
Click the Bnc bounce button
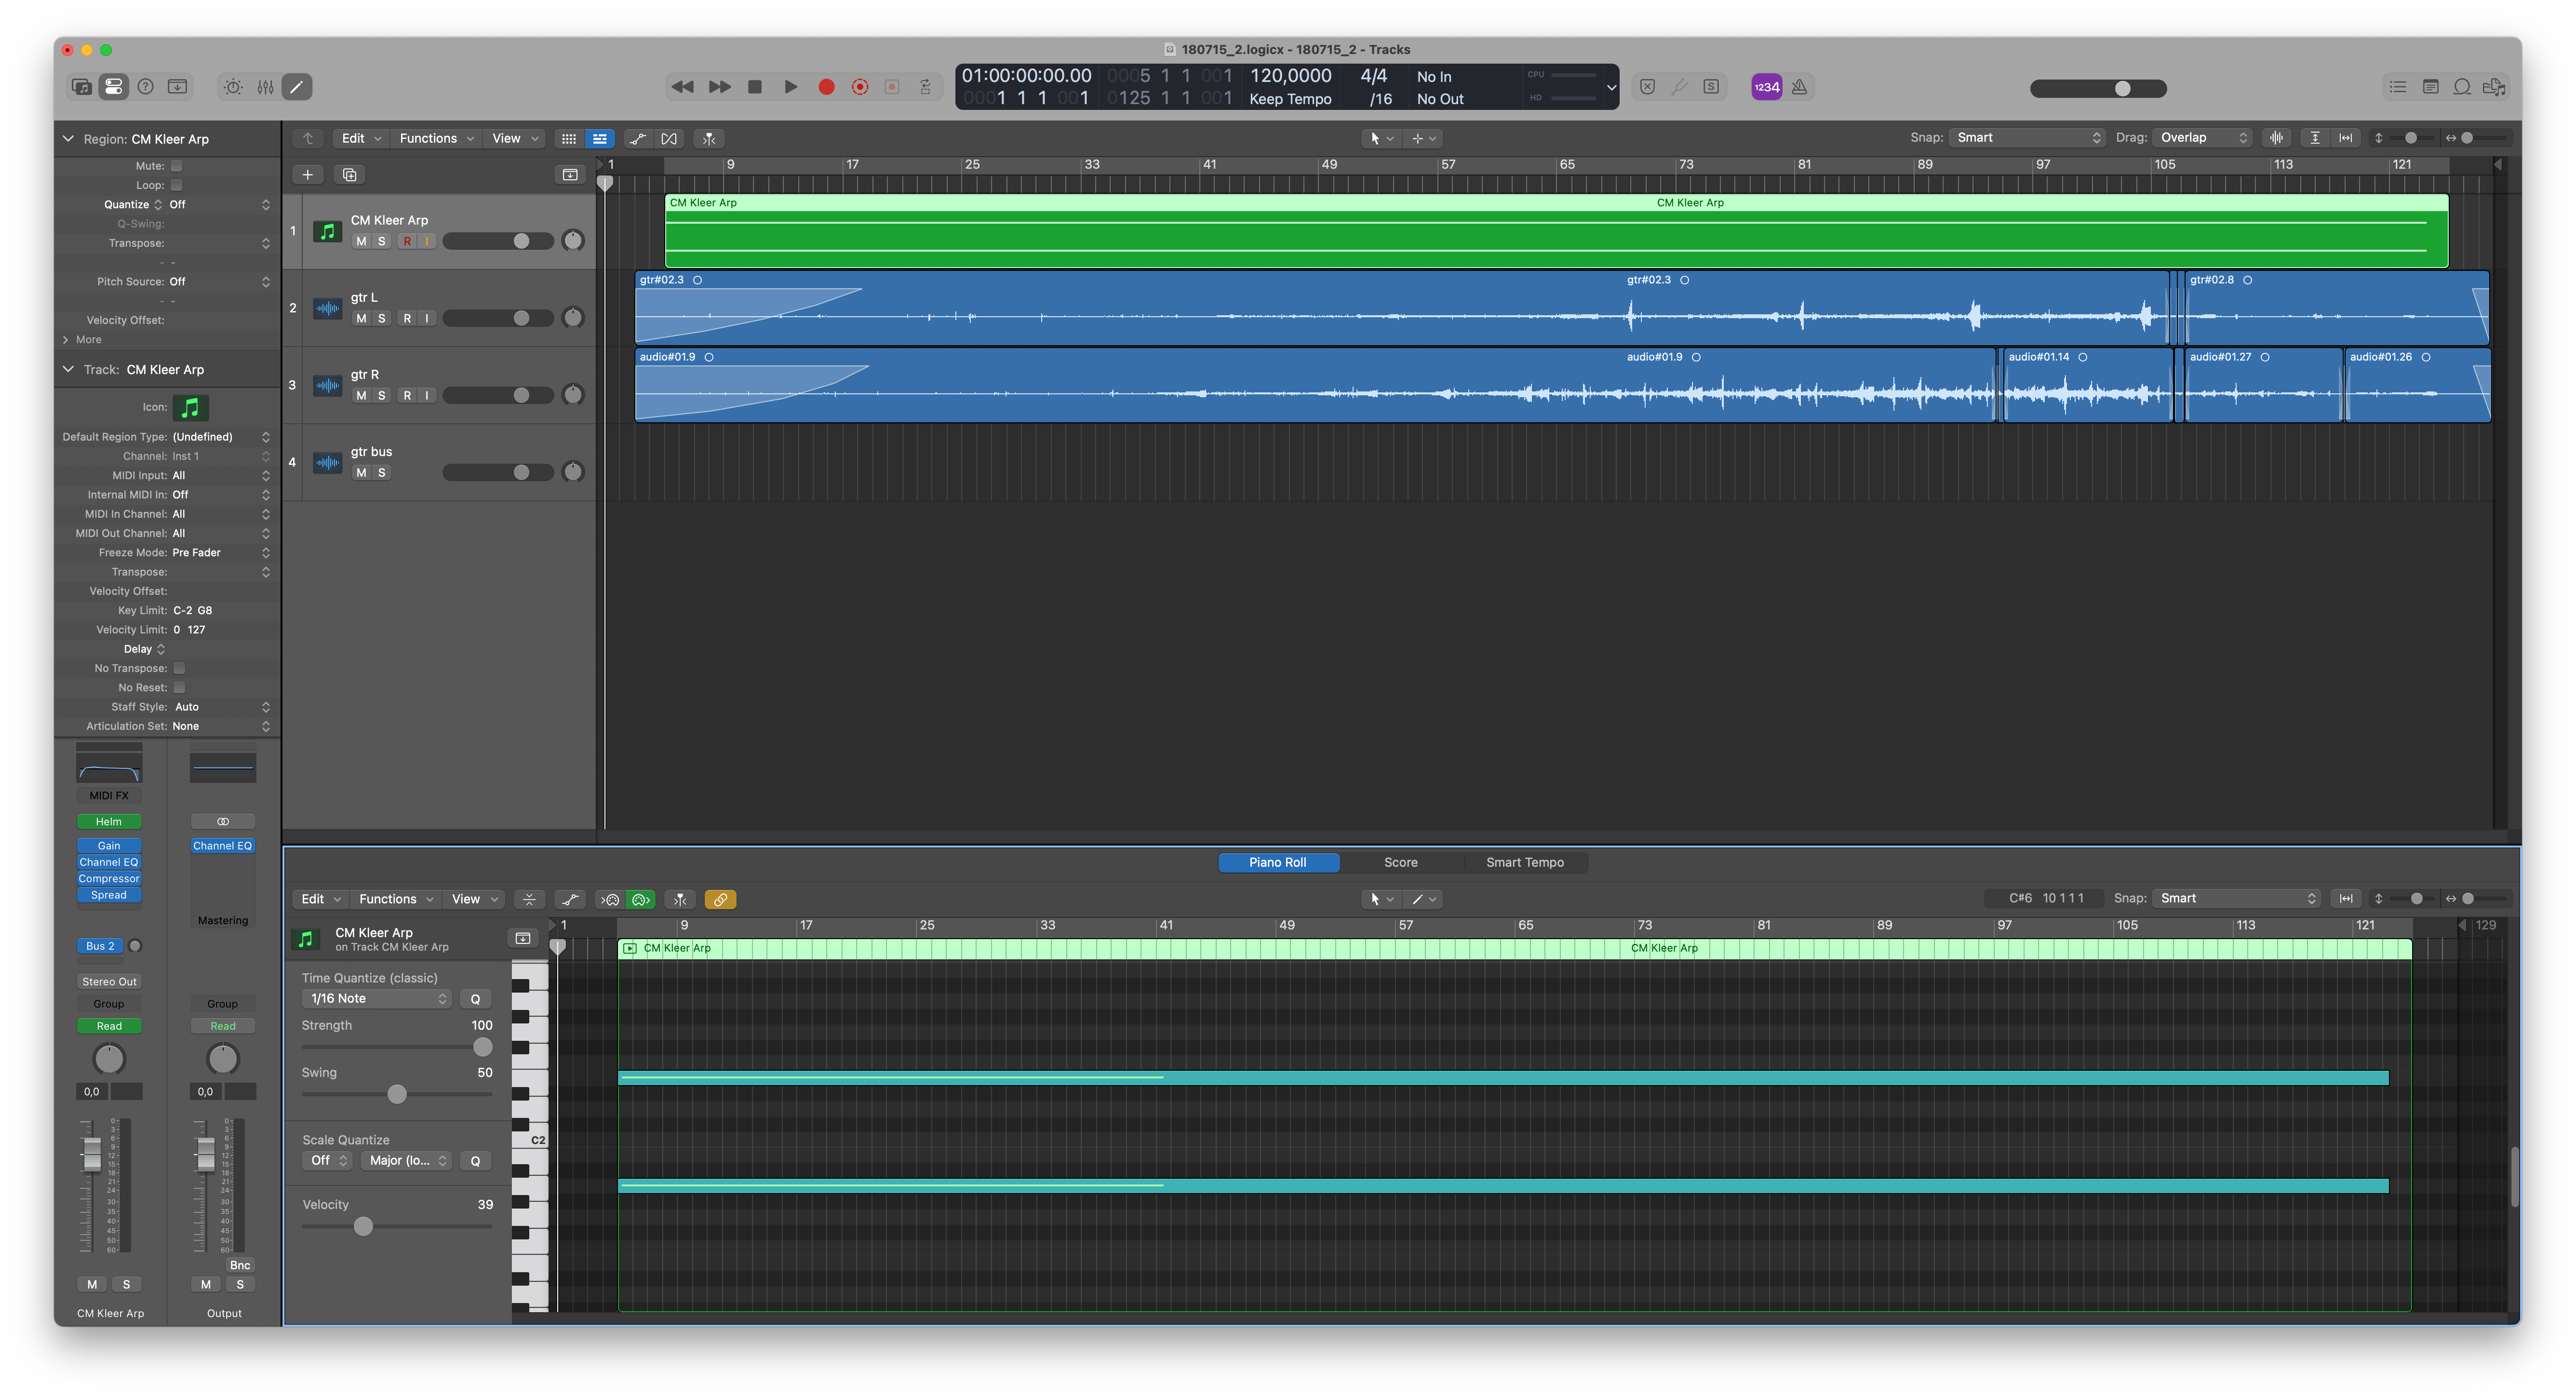point(240,1266)
